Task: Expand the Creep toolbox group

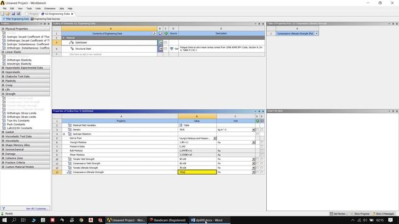Action: point(3,85)
